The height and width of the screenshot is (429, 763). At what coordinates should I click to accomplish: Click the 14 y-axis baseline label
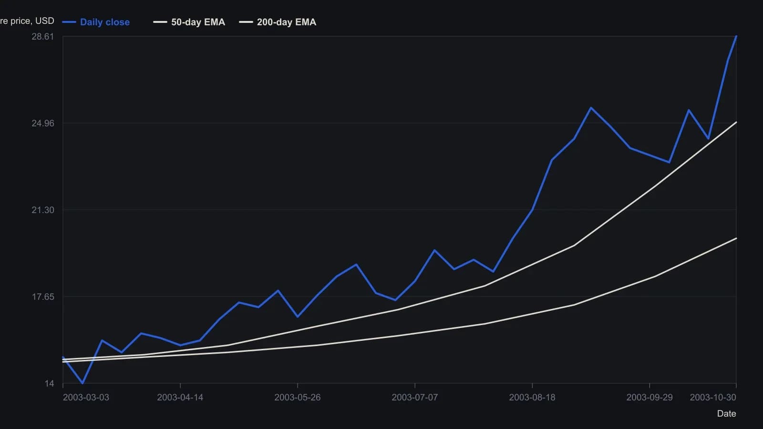point(50,384)
